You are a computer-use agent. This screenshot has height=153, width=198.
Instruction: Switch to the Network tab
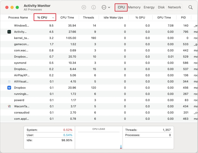[x=174, y=7]
